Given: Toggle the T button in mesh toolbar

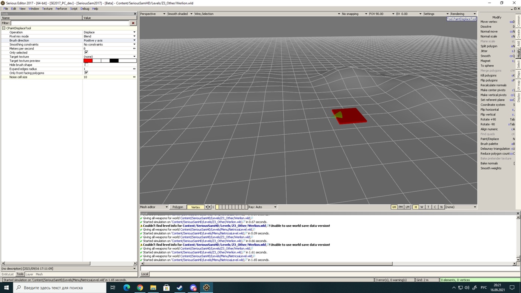Looking at the screenshot, I should (x=428, y=207).
